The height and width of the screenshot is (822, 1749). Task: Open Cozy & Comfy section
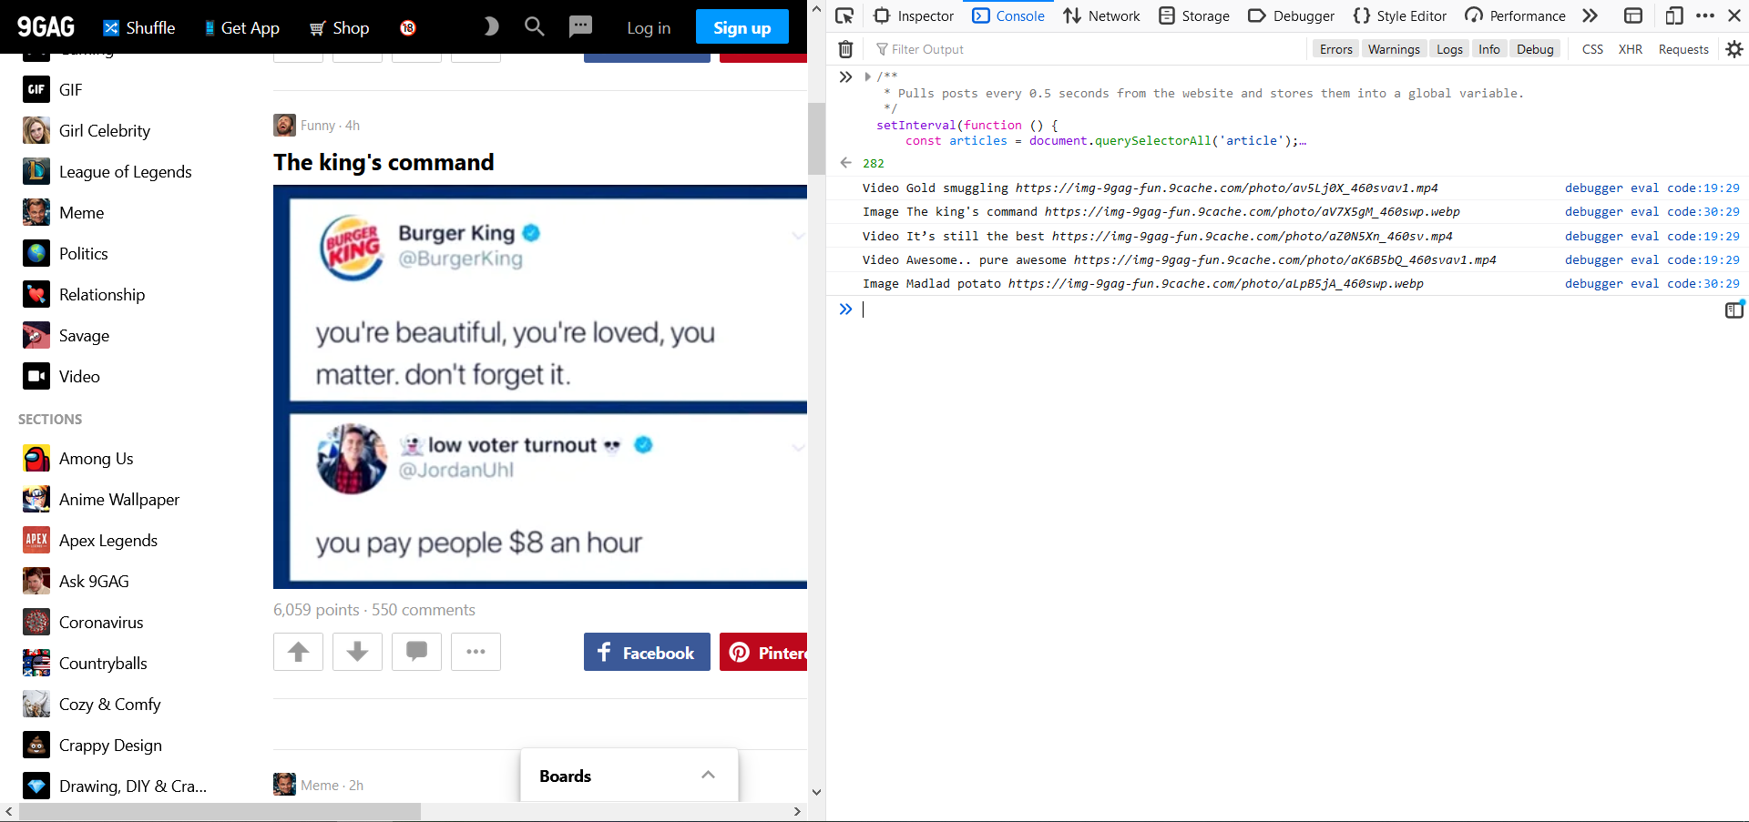(x=92, y=704)
